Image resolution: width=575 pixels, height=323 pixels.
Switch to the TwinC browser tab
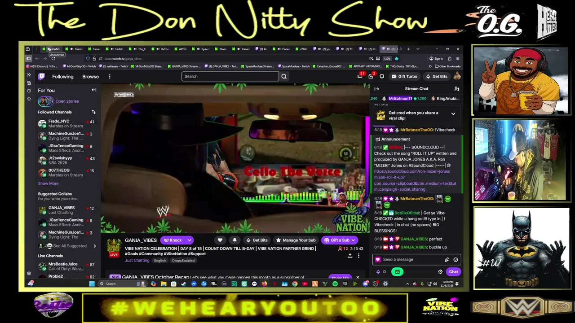tap(75, 49)
